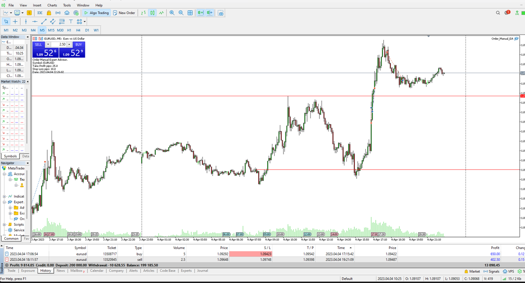This screenshot has width=525, height=283.
Task: Select the W1 timeframe
Action: pyautogui.click(x=96, y=30)
